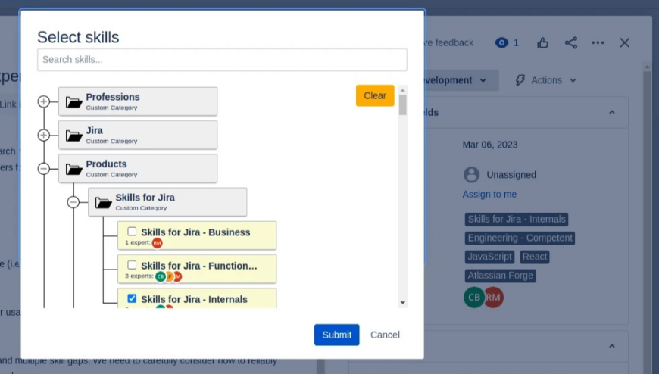Collapse the lower panel section chevron
The height and width of the screenshot is (374, 659).
(612, 346)
